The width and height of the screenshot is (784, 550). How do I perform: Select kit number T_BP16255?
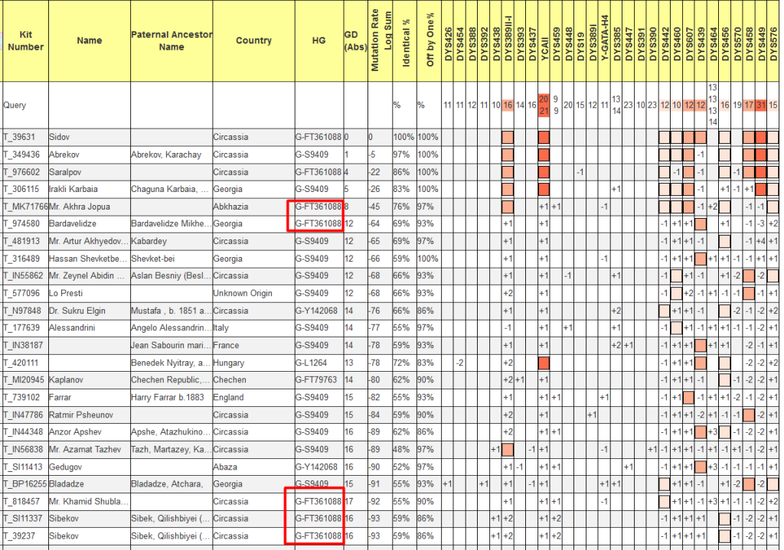tap(24, 484)
